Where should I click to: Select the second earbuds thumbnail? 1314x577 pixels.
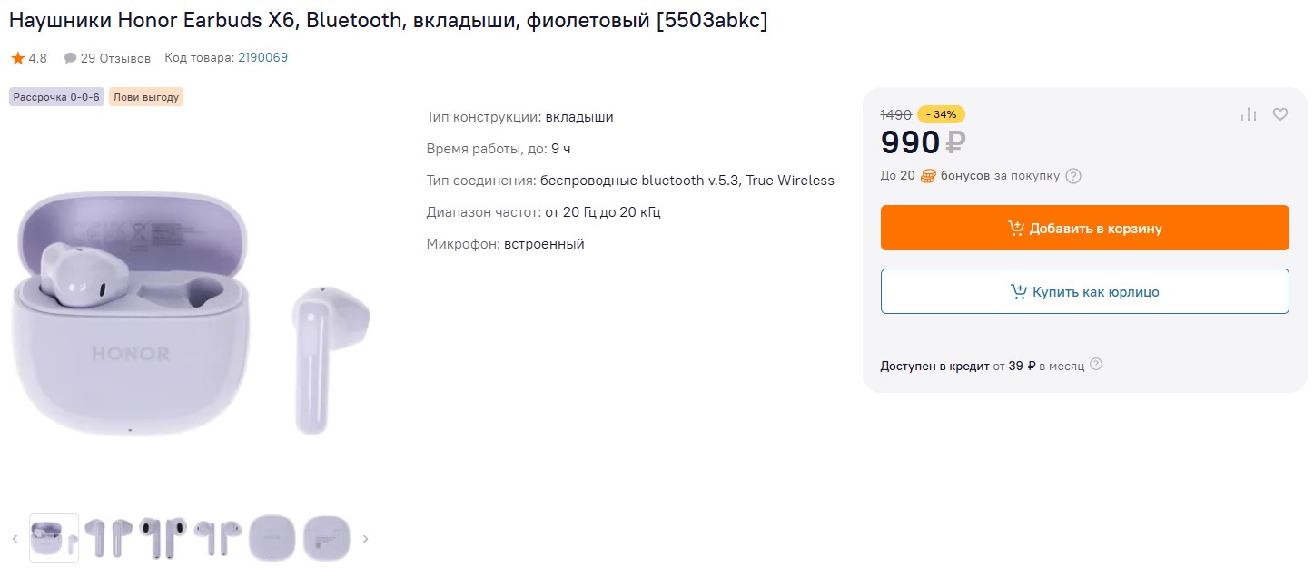[x=108, y=538]
